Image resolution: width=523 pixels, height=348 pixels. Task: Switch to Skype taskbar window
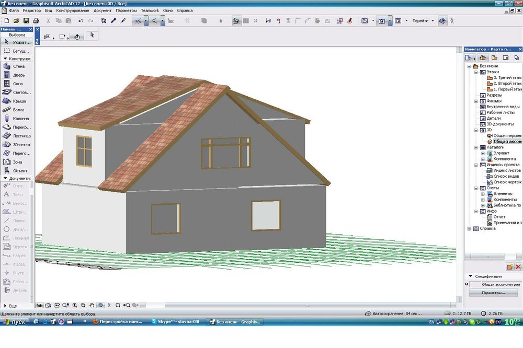(x=175, y=322)
